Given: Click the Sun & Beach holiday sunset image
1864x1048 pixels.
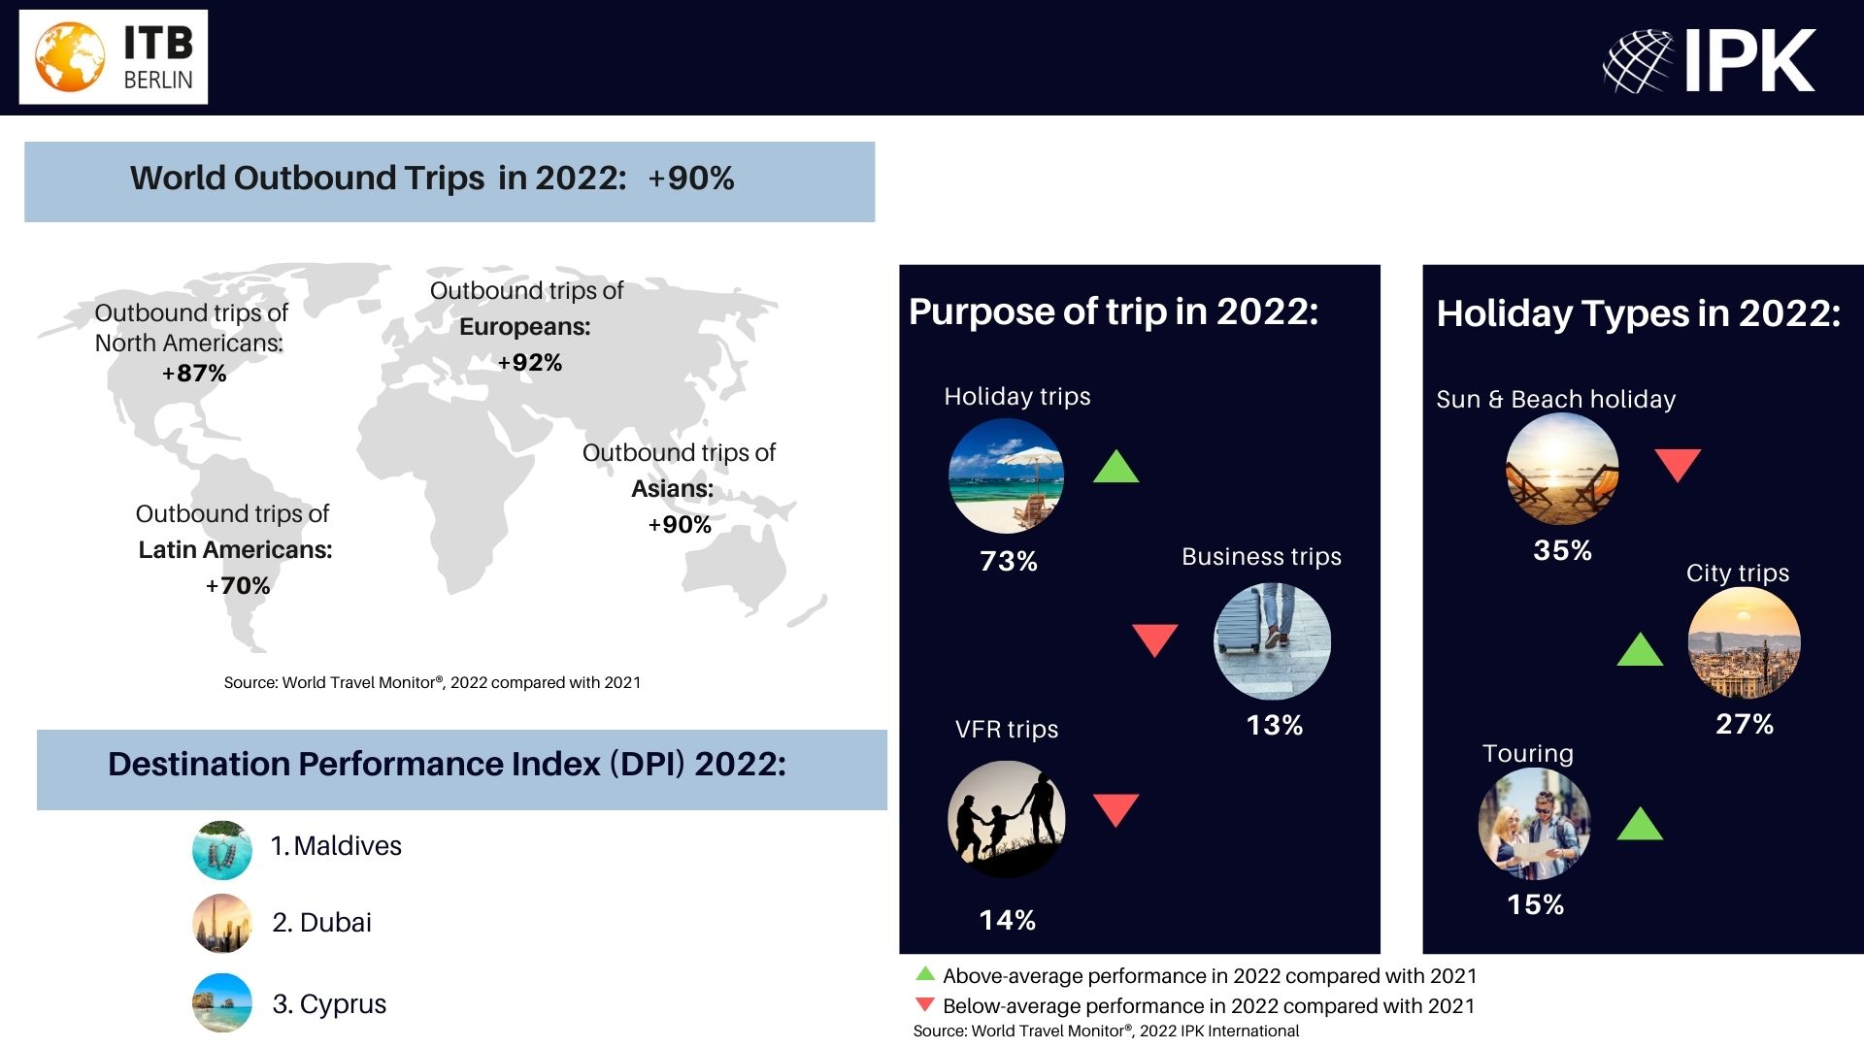Looking at the screenshot, I should (1561, 470).
